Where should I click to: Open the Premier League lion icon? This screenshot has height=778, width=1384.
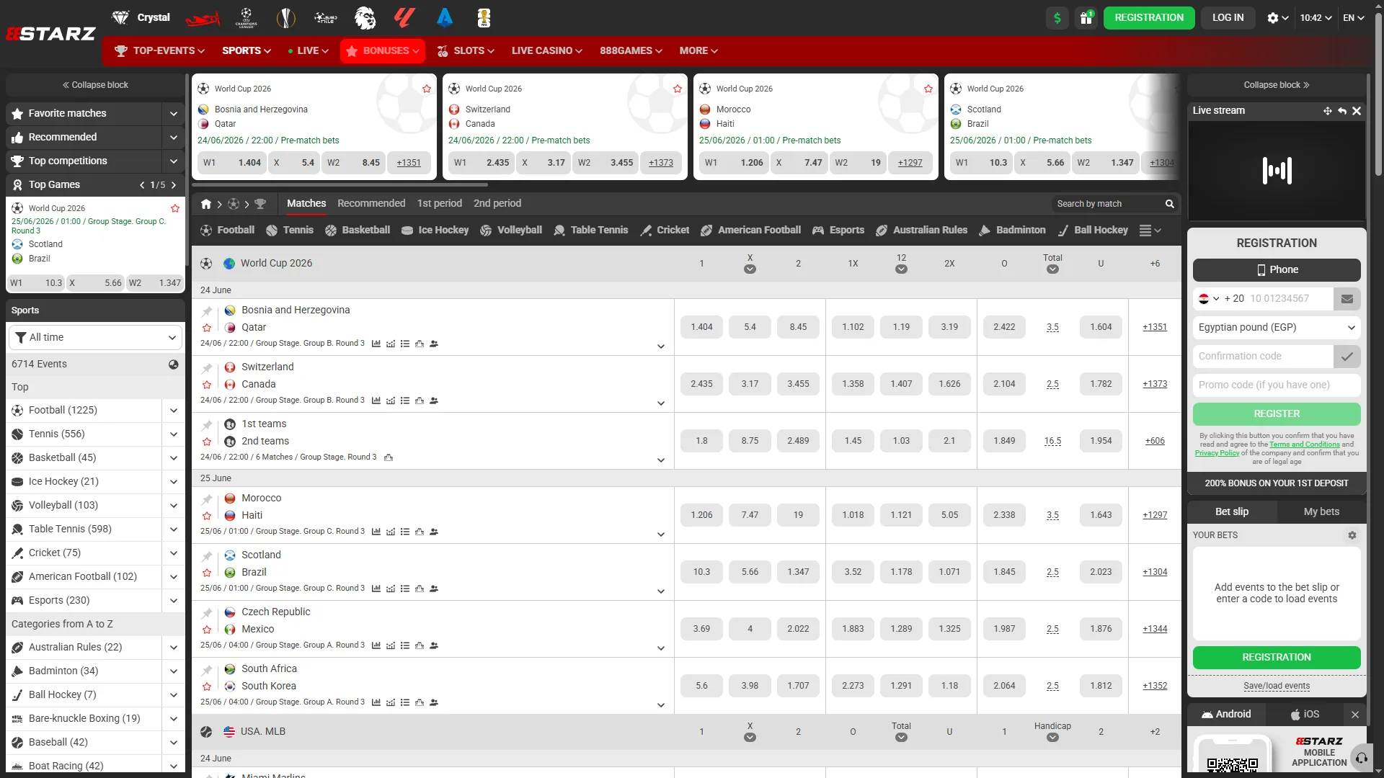(365, 18)
